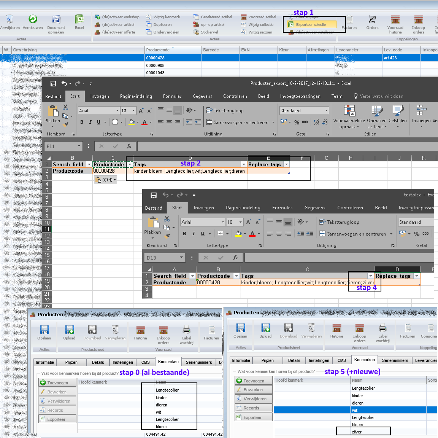
Task: Toggle Tekstterugloop in the test.xlsx ribbon
Action: (x=339, y=222)
